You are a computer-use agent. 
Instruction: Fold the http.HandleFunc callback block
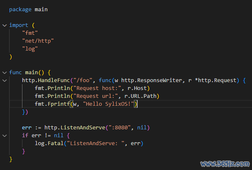[4, 80]
